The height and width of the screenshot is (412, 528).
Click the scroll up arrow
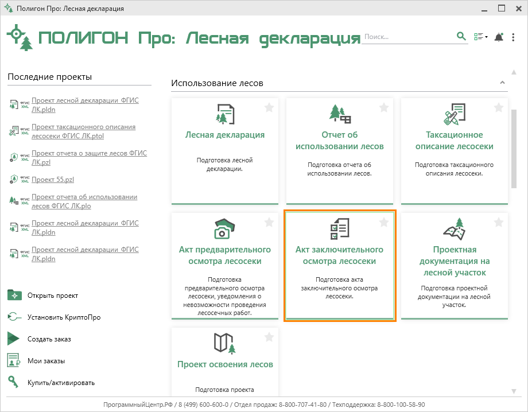514,72
